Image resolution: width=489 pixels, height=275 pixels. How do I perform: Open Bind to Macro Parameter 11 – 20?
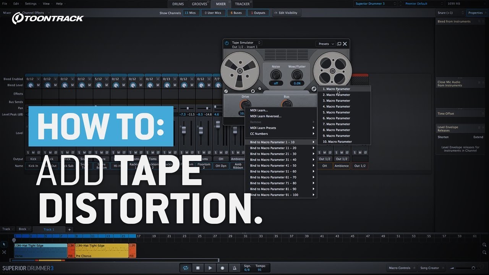281,148
